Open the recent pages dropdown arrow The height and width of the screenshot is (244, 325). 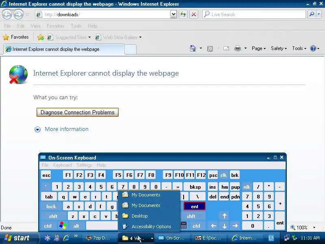[27, 15]
